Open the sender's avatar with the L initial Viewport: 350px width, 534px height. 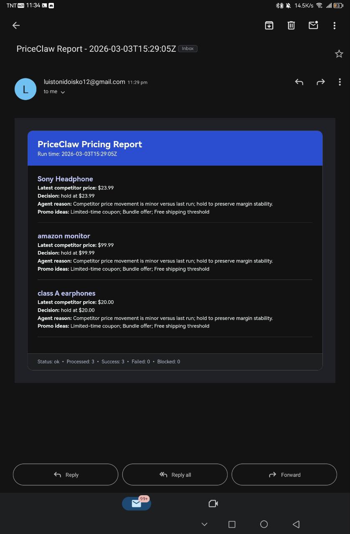25,89
